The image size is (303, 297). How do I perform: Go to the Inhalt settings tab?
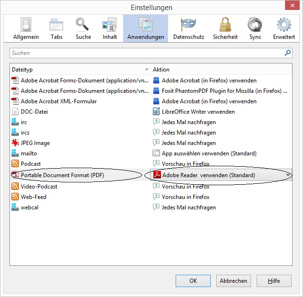(109, 28)
